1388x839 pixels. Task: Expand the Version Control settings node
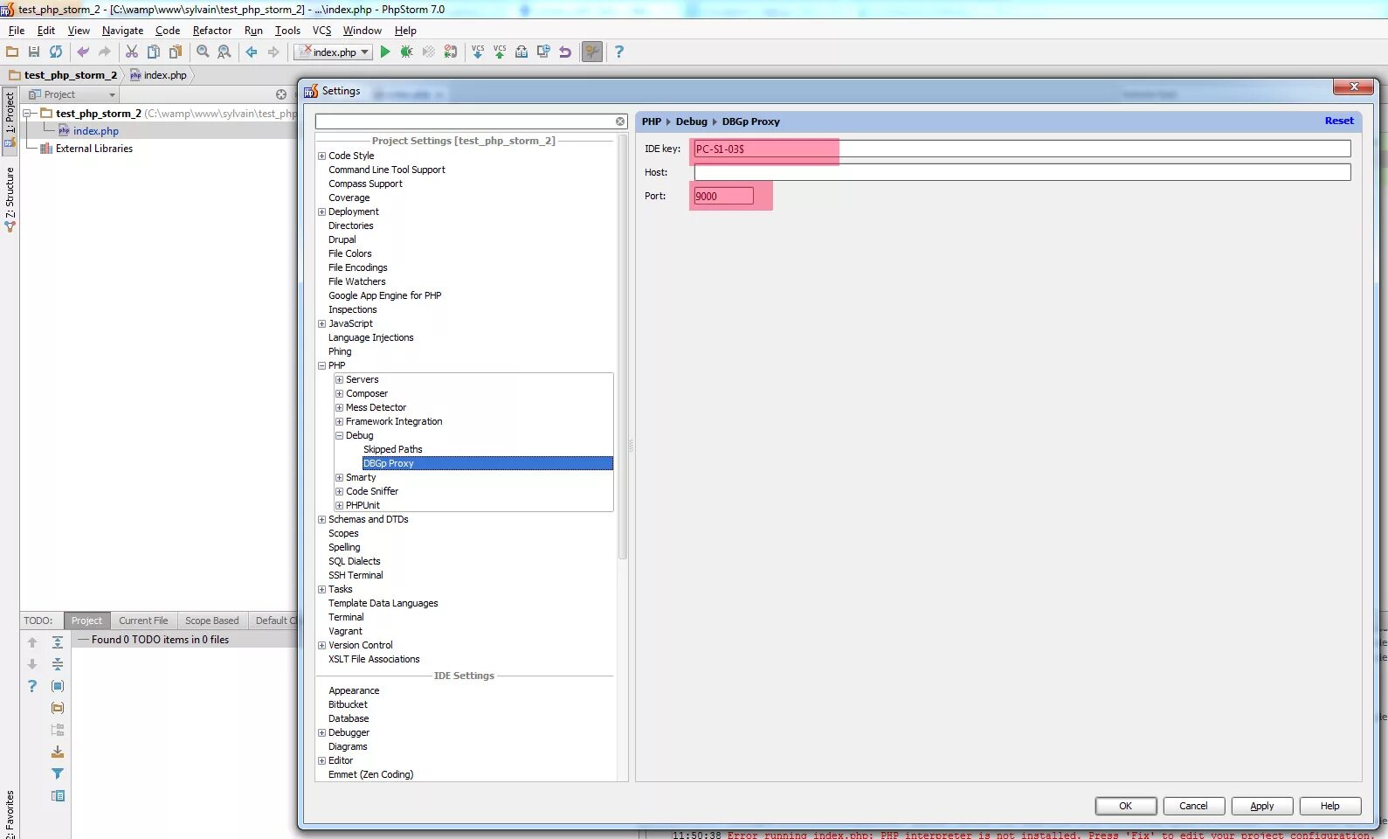pos(321,645)
